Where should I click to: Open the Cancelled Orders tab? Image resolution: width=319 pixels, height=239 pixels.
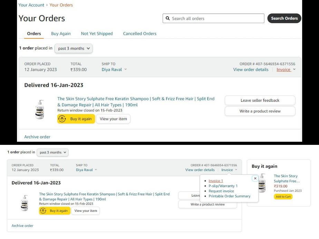[x=140, y=33]
